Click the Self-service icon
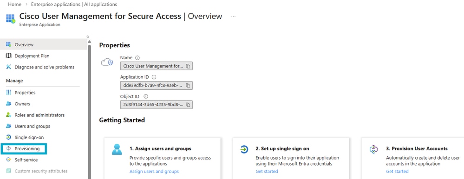 pyautogui.click(x=8, y=160)
